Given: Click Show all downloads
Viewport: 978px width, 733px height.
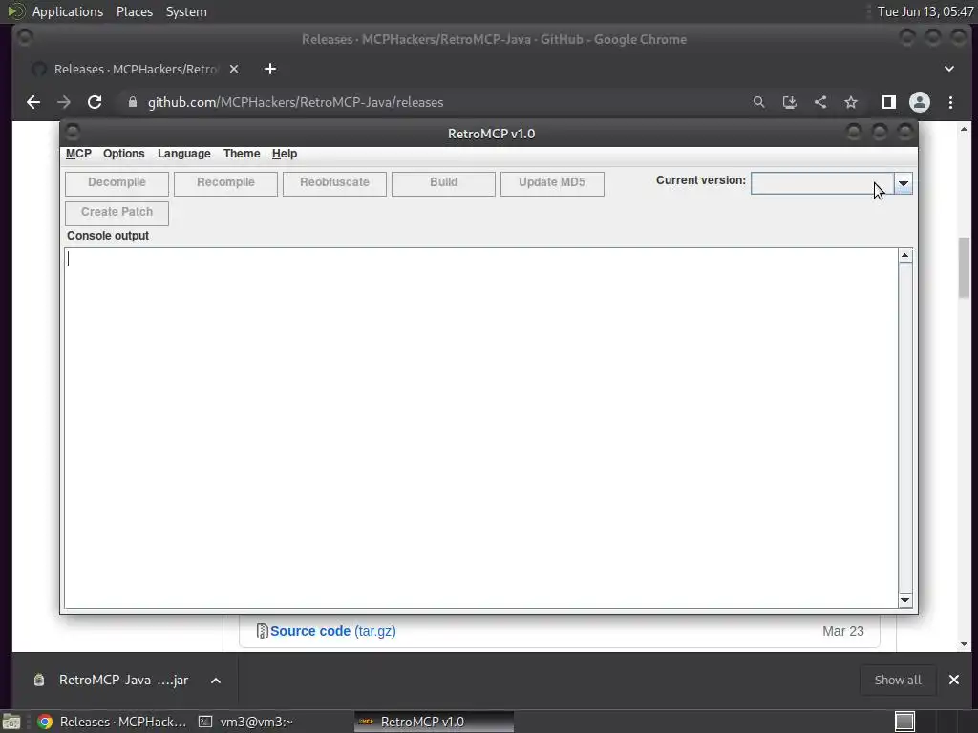Looking at the screenshot, I should click(898, 680).
